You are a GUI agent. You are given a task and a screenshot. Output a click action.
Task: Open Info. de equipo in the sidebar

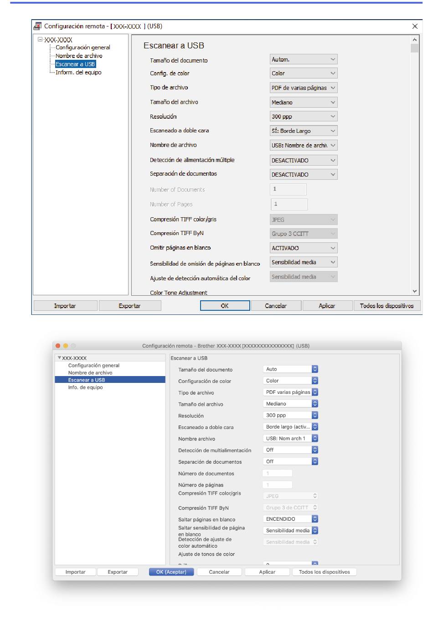(x=86, y=387)
